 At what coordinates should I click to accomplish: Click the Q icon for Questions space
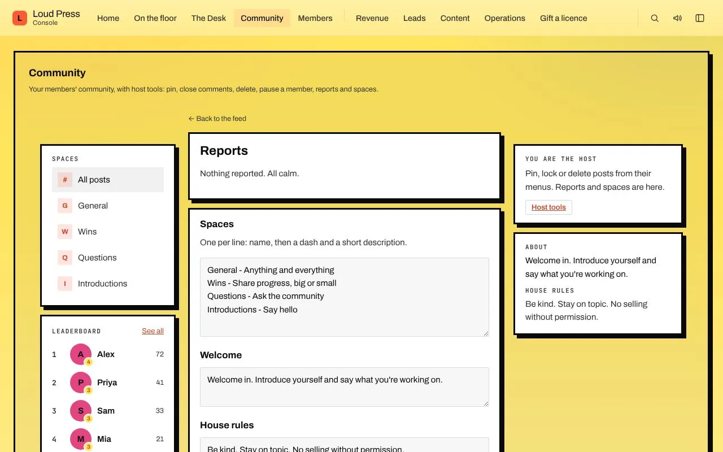point(65,258)
